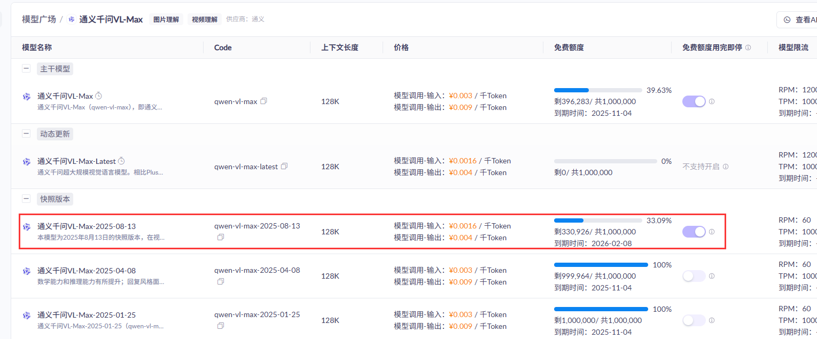
Task: Disable free-quota stop toggle for qwen-vl-max
Action: point(694,101)
